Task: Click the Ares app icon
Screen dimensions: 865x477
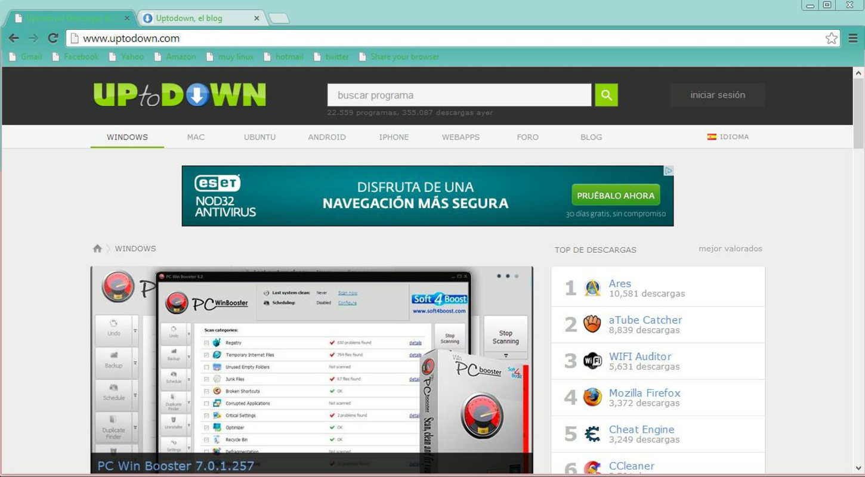Action: pyautogui.click(x=592, y=288)
